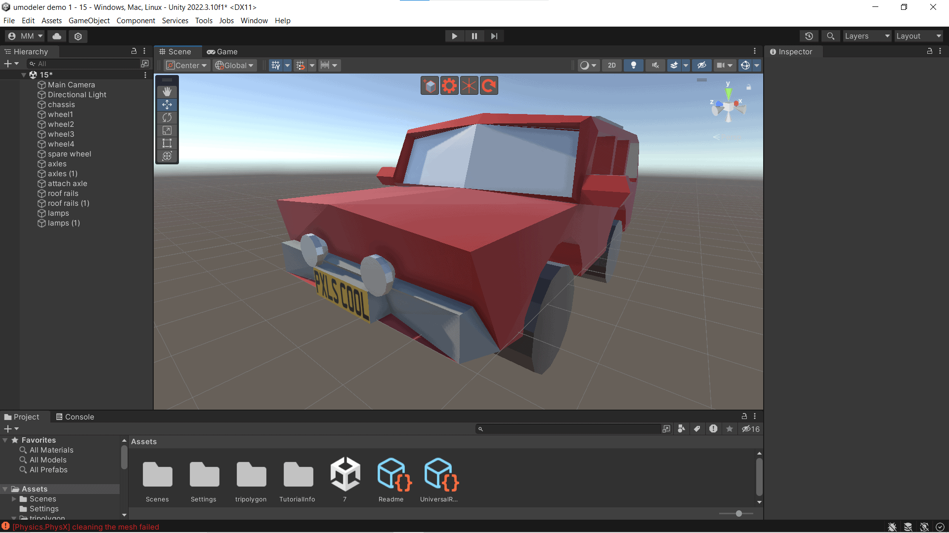Select the Rect tool
This screenshot has height=533, width=949.
[167, 143]
